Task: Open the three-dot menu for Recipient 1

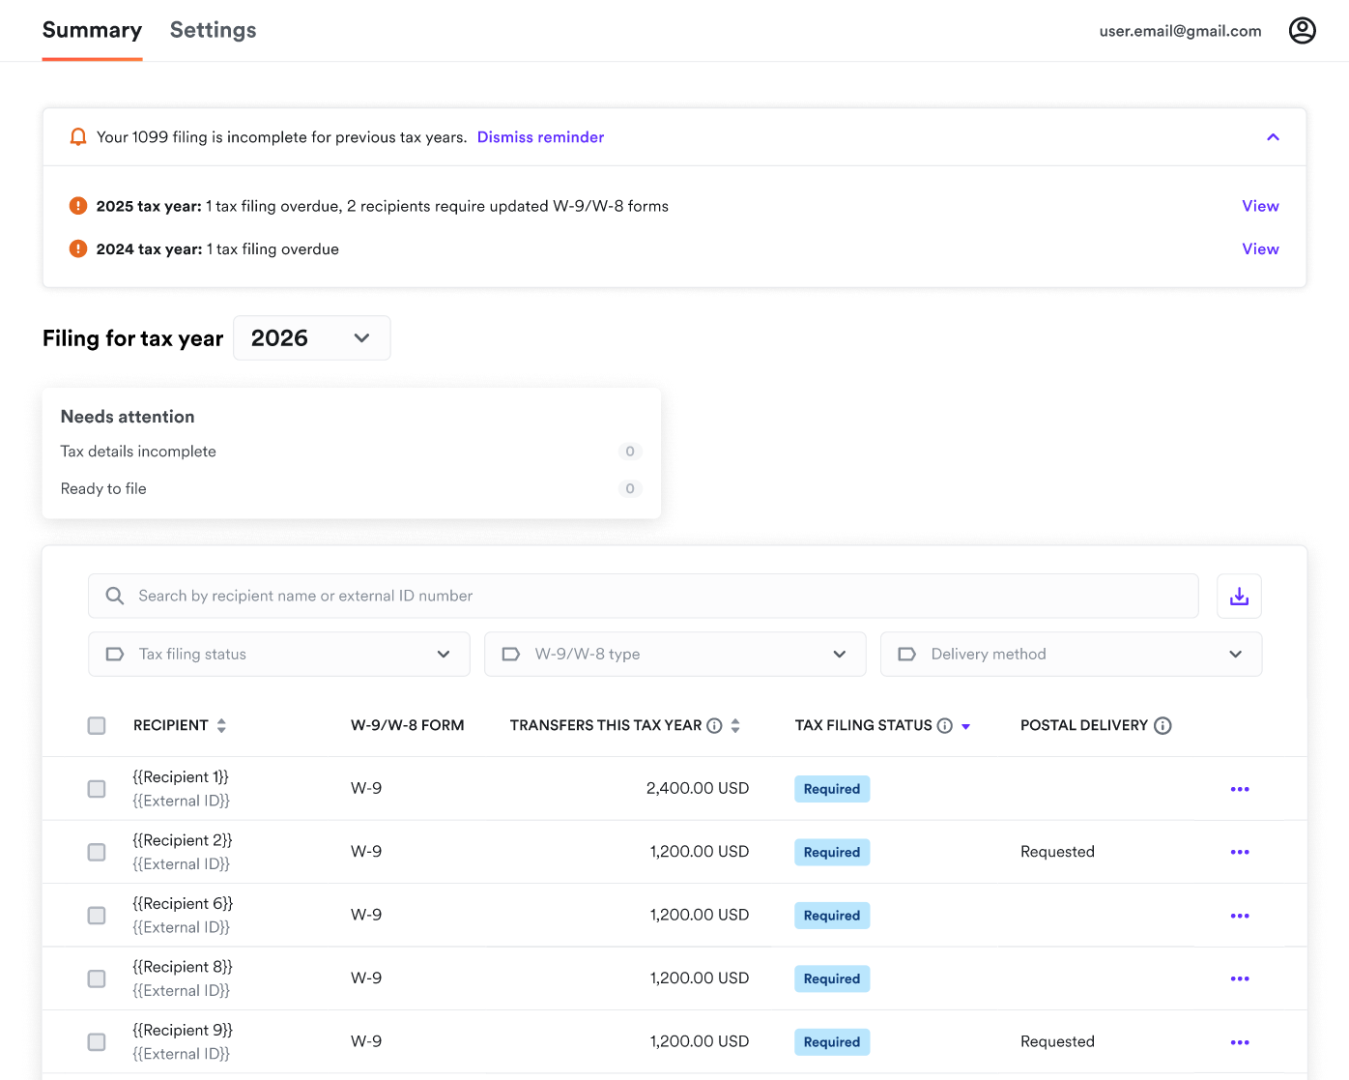Action: 1240,789
